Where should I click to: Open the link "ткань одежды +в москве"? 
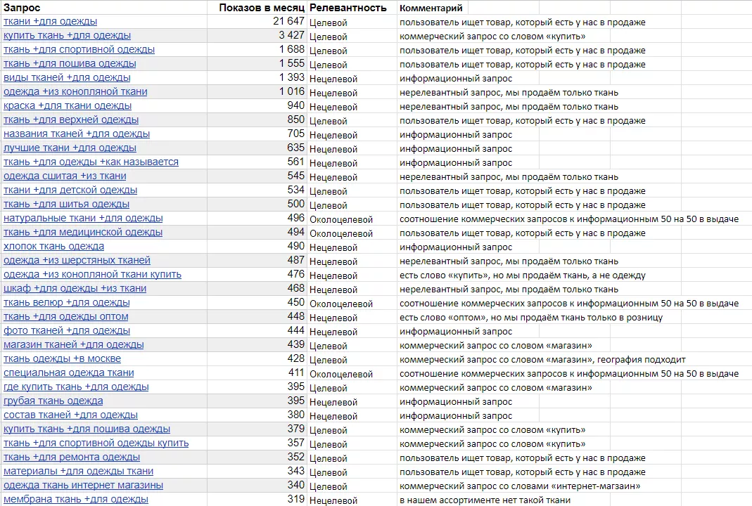pos(62,359)
